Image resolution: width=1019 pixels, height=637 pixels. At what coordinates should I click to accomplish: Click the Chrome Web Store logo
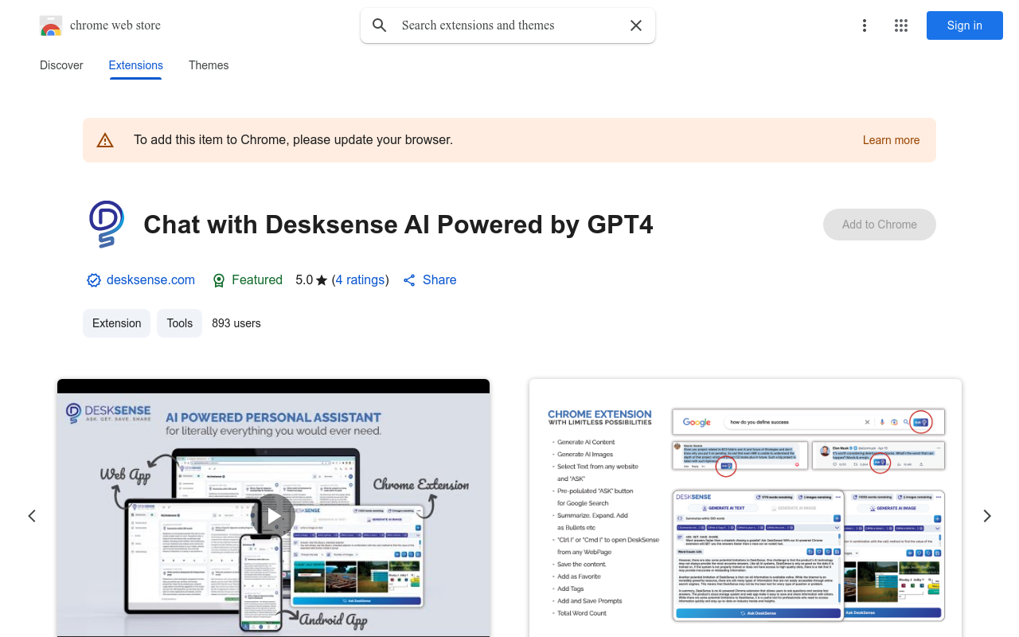pyautogui.click(x=51, y=25)
